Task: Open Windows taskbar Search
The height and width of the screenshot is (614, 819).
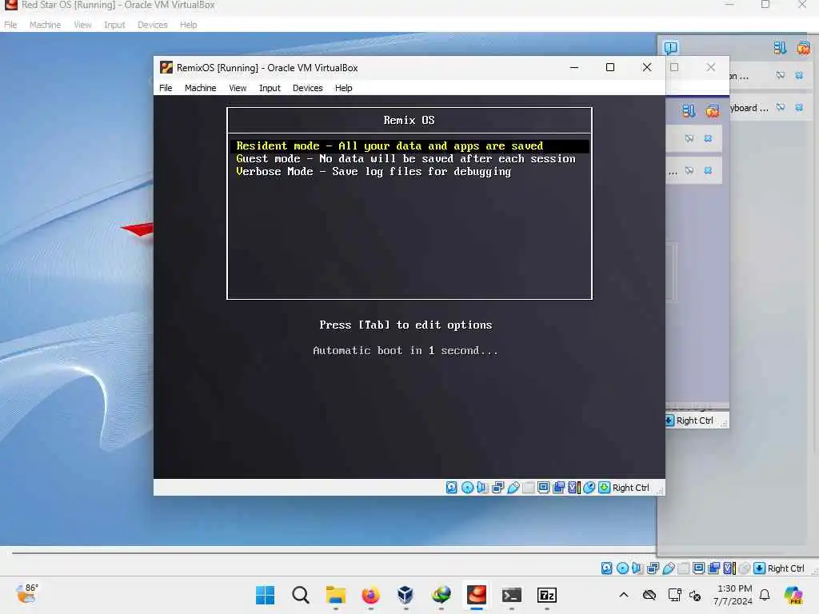Action: [301, 595]
